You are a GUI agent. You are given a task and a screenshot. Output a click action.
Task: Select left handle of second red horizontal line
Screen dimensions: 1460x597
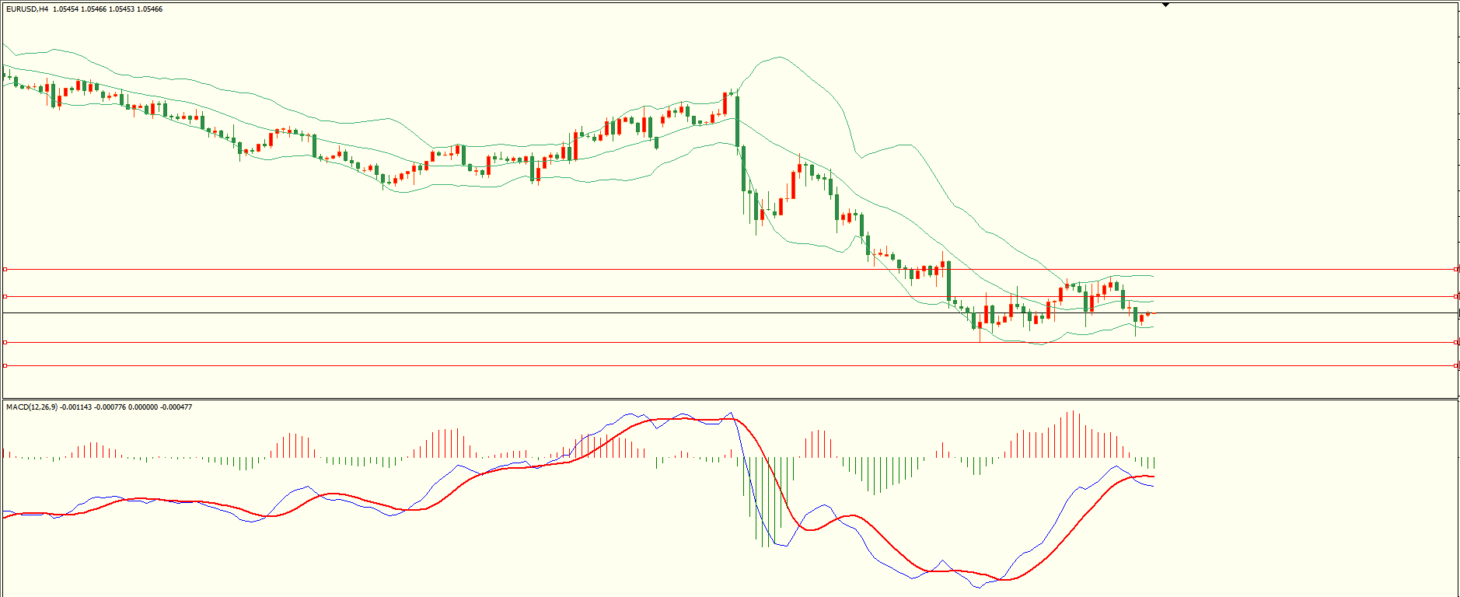5,296
